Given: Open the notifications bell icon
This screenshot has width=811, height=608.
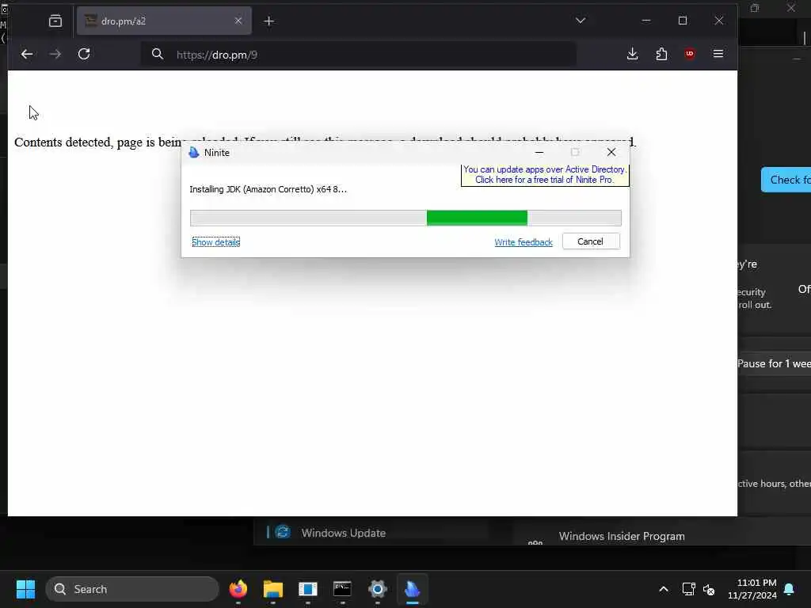Looking at the screenshot, I should click(790, 589).
